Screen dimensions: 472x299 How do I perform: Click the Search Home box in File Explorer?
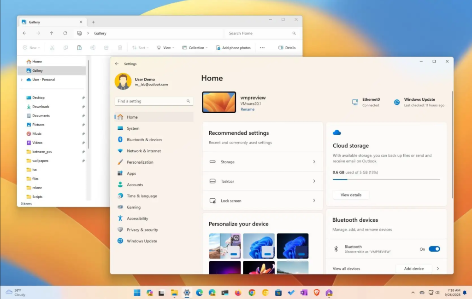(262, 34)
